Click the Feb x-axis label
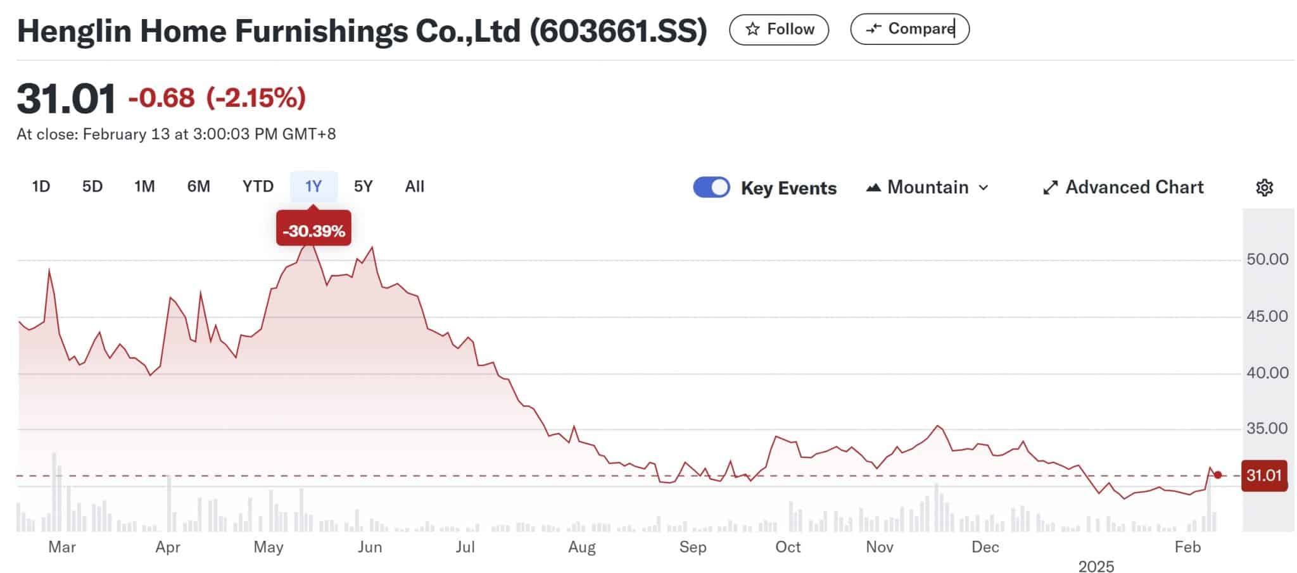The height and width of the screenshot is (573, 1297). point(1187,547)
